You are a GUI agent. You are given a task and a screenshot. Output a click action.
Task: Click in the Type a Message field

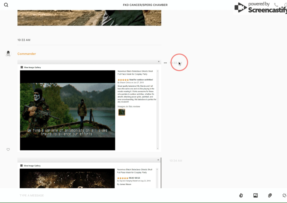point(116,195)
